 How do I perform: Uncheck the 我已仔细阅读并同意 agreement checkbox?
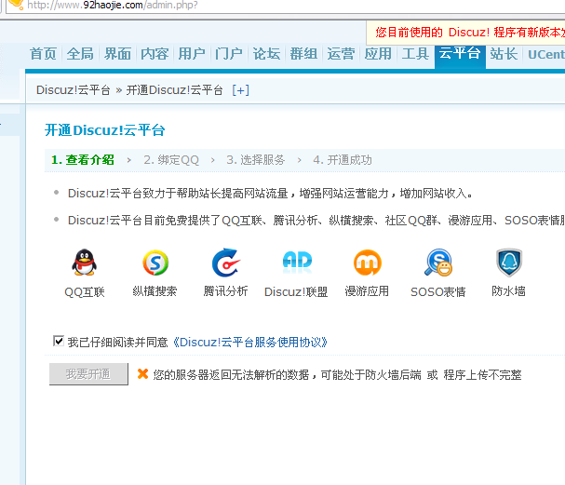coord(59,341)
